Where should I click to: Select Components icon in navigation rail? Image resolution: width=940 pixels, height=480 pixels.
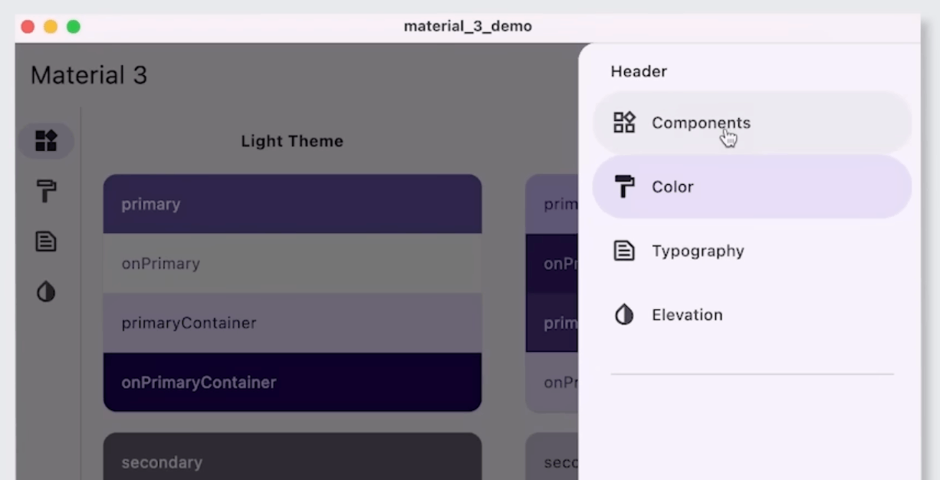point(46,141)
